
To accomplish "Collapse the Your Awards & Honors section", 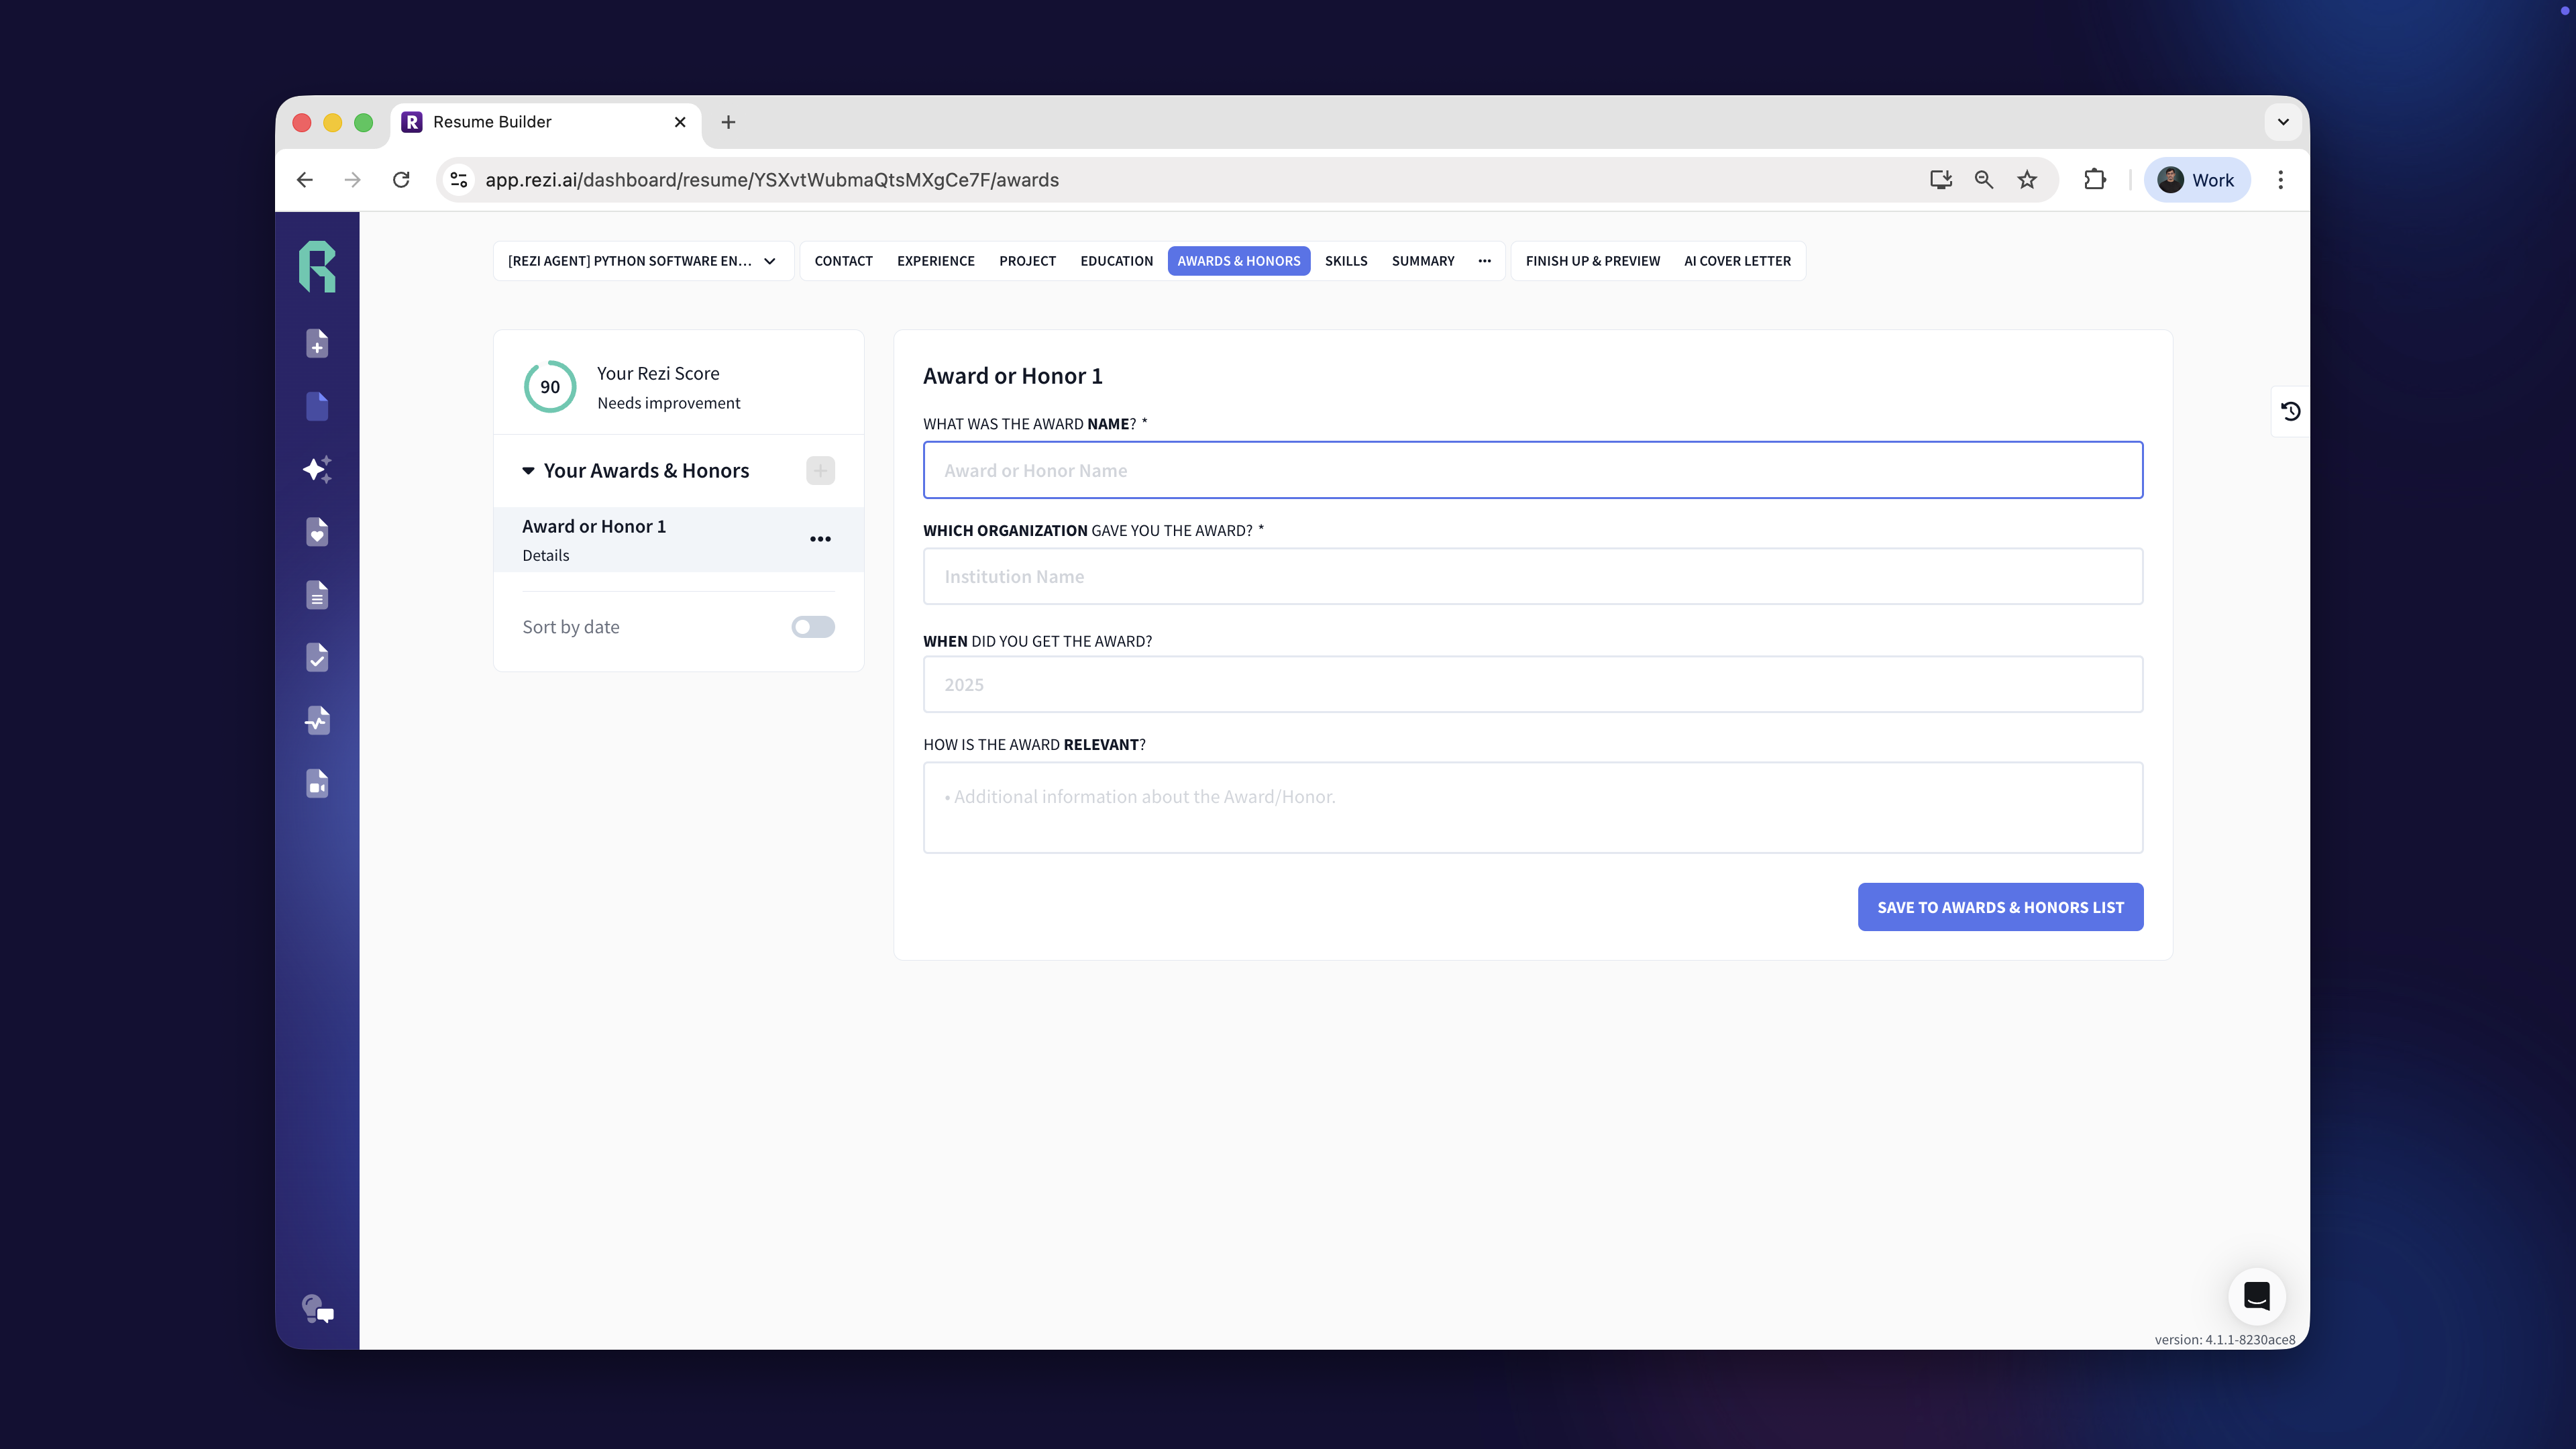I will point(527,470).
